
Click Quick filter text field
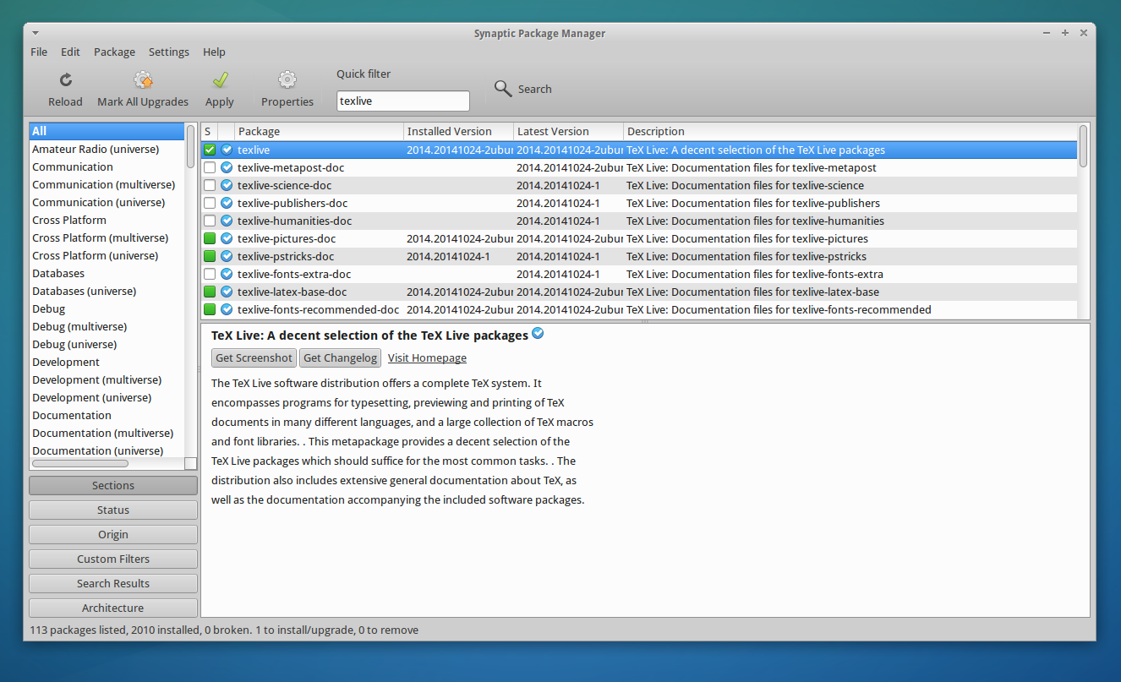403,101
